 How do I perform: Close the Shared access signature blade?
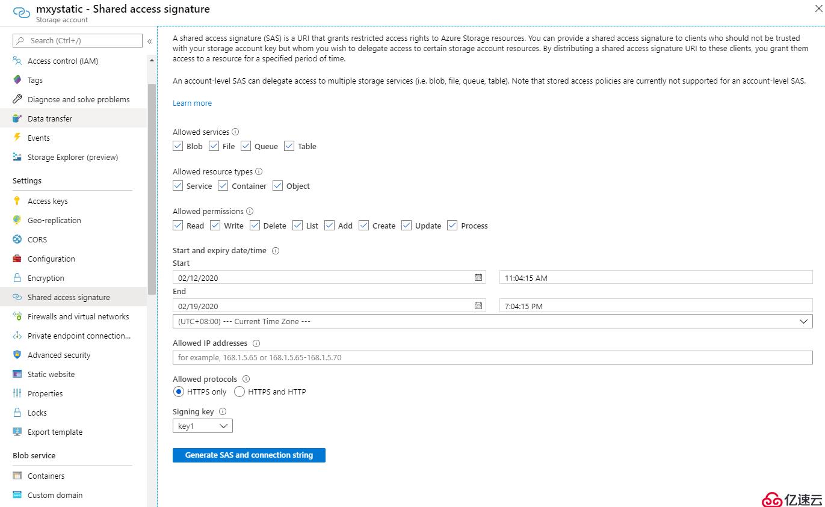[x=818, y=9]
